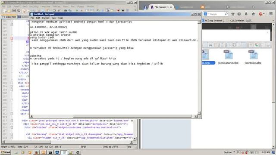Screen dimensions: 276x155
Task: Collapse the ul id barang fold in Notepad++
Action: [12, 134]
